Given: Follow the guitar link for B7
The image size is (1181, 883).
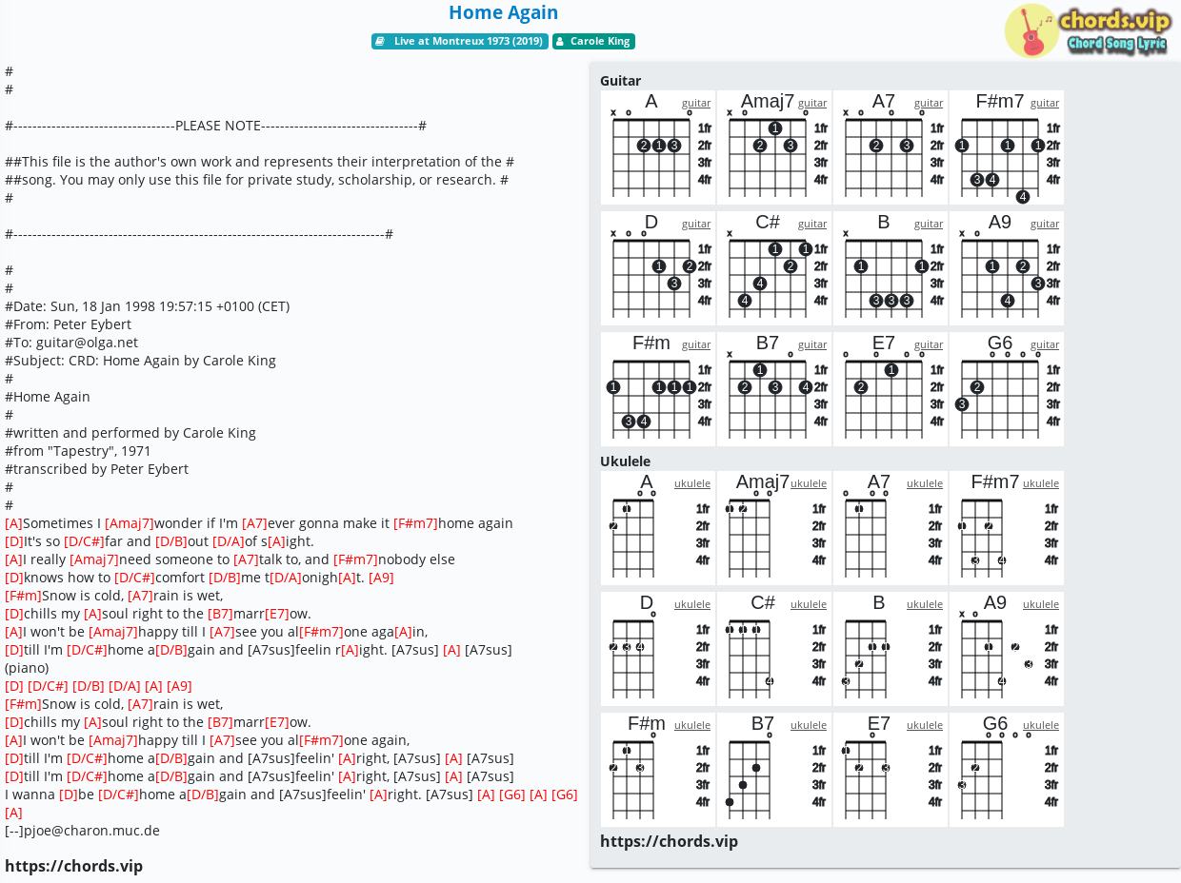Looking at the screenshot, I should pyautogui.click(x=812, y=344).
